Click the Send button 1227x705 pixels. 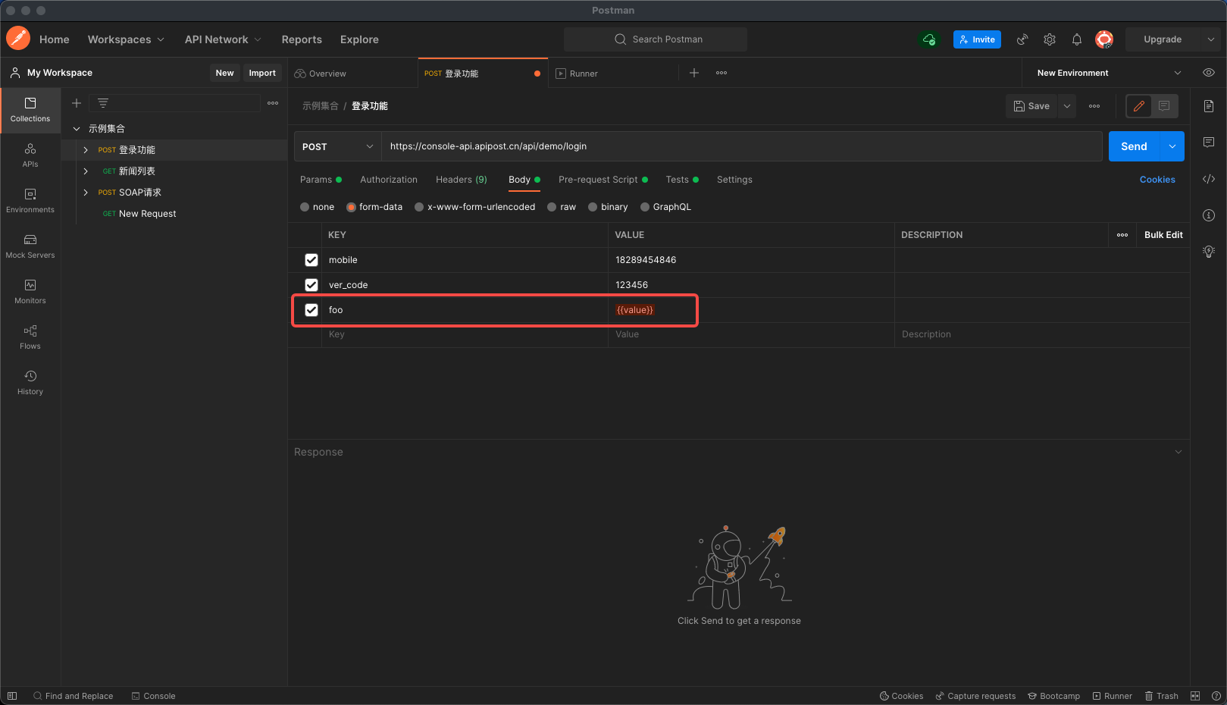[1135, 146]
